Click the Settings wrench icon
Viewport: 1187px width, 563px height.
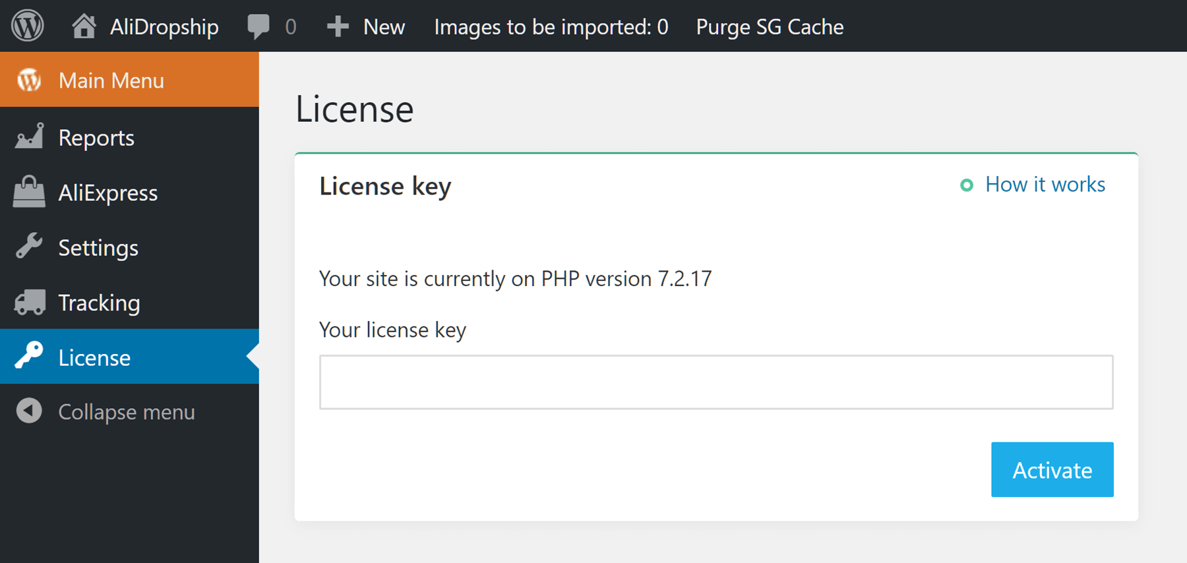(x=29, y=247)
